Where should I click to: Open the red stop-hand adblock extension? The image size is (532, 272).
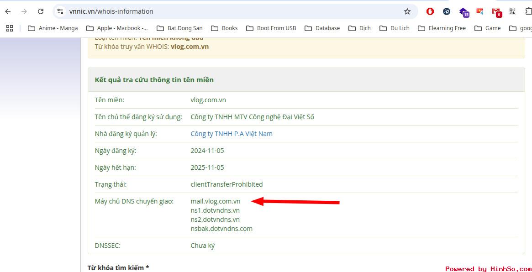click(x=430, y=11)
